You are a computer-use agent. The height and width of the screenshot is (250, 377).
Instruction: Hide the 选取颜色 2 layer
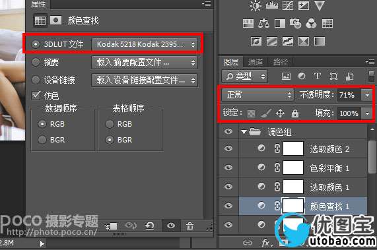pos(228,148)
